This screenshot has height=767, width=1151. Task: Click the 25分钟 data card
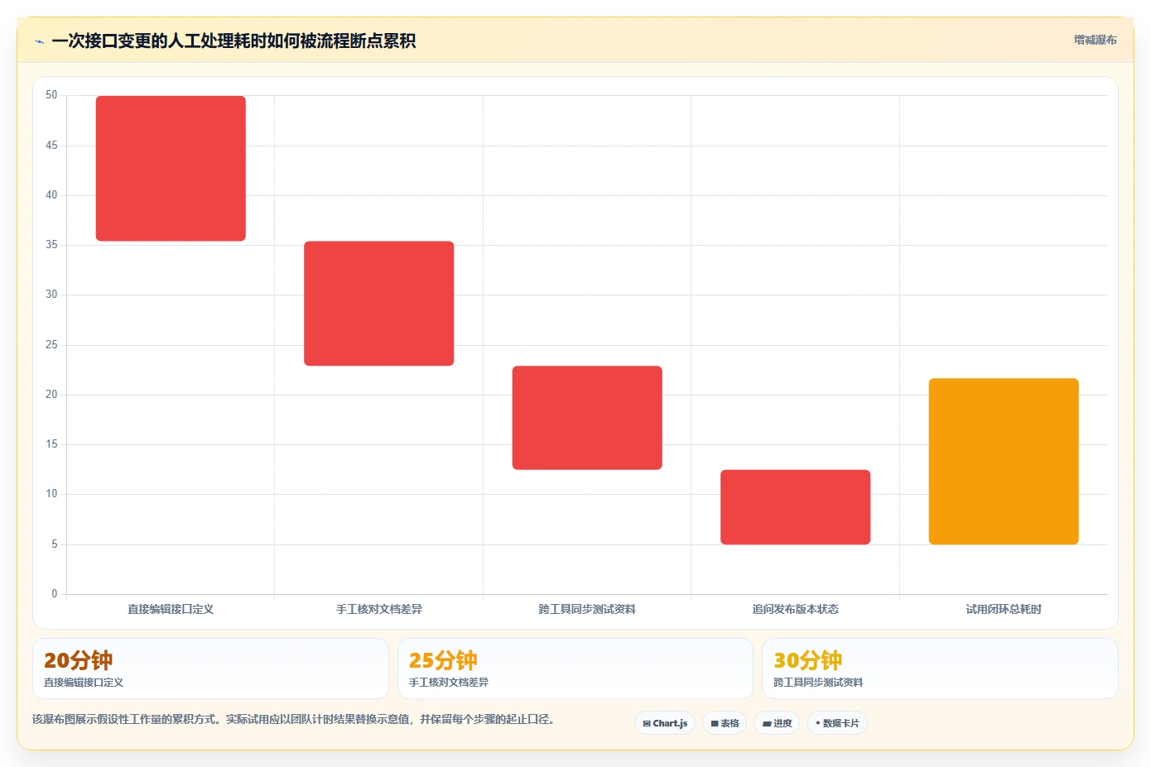tap(575, 669)
